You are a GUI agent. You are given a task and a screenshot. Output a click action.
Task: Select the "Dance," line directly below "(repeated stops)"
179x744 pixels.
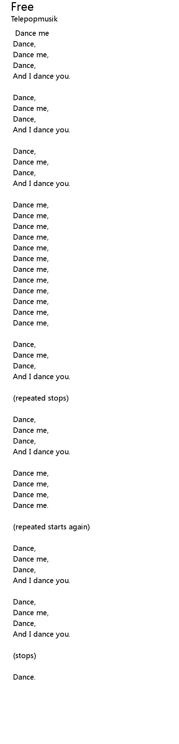(x=24, y=420)
